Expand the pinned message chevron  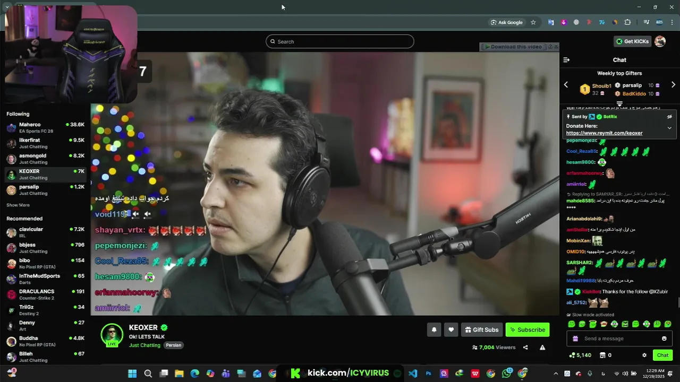pos(669,128)
